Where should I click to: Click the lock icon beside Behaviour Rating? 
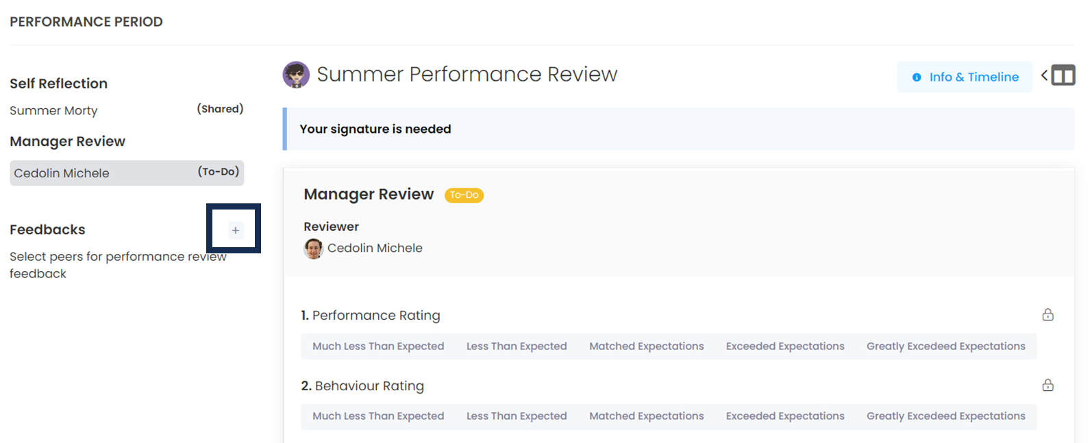[x=1047, y=385]
